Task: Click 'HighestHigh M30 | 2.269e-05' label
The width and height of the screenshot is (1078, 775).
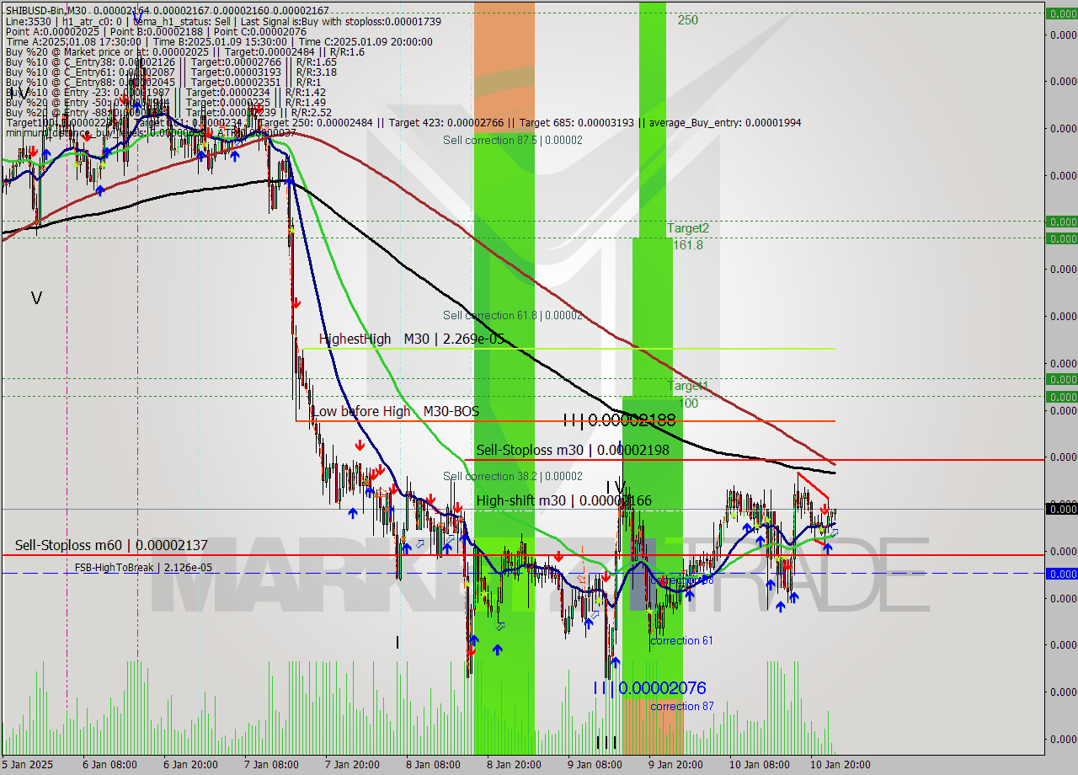Action: pyautogui.click(x=413, y=339)
